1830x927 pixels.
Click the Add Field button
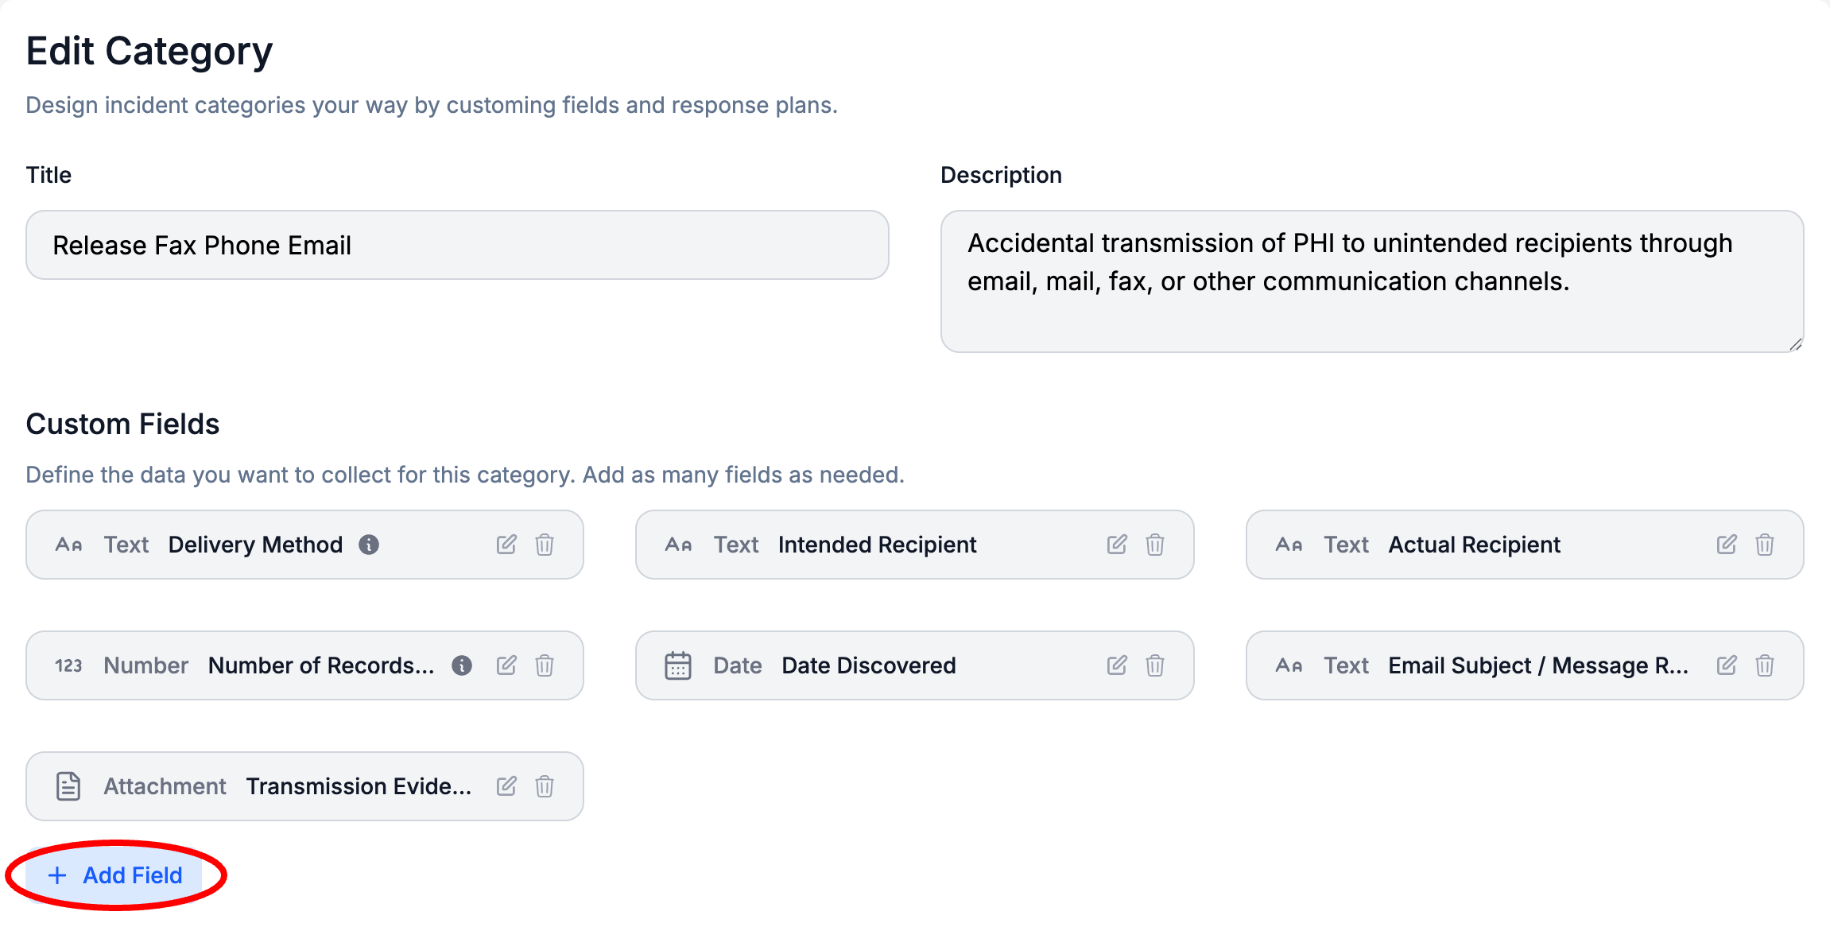pyautogui.click(x=115, y=875)
